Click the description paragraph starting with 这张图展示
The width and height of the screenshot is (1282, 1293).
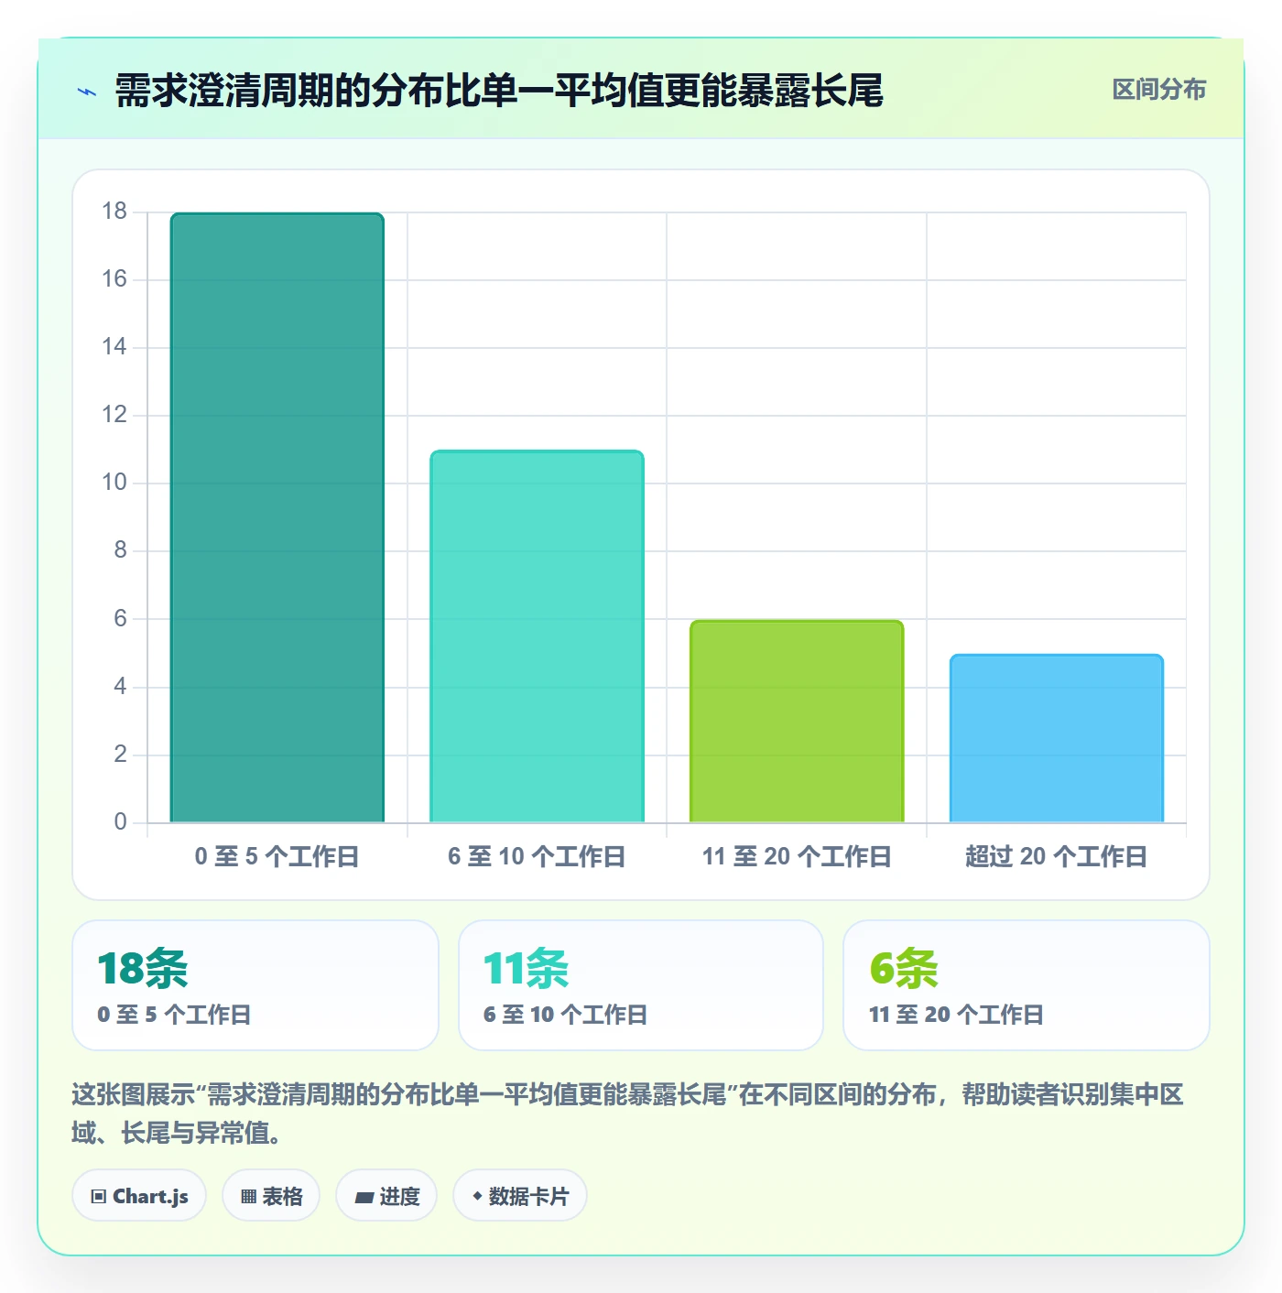click(628, 1114)
